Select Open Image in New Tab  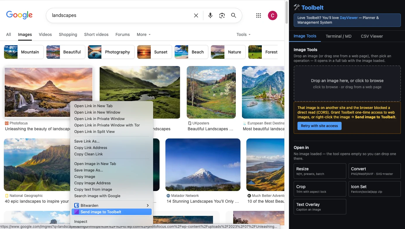pos(112,164)
